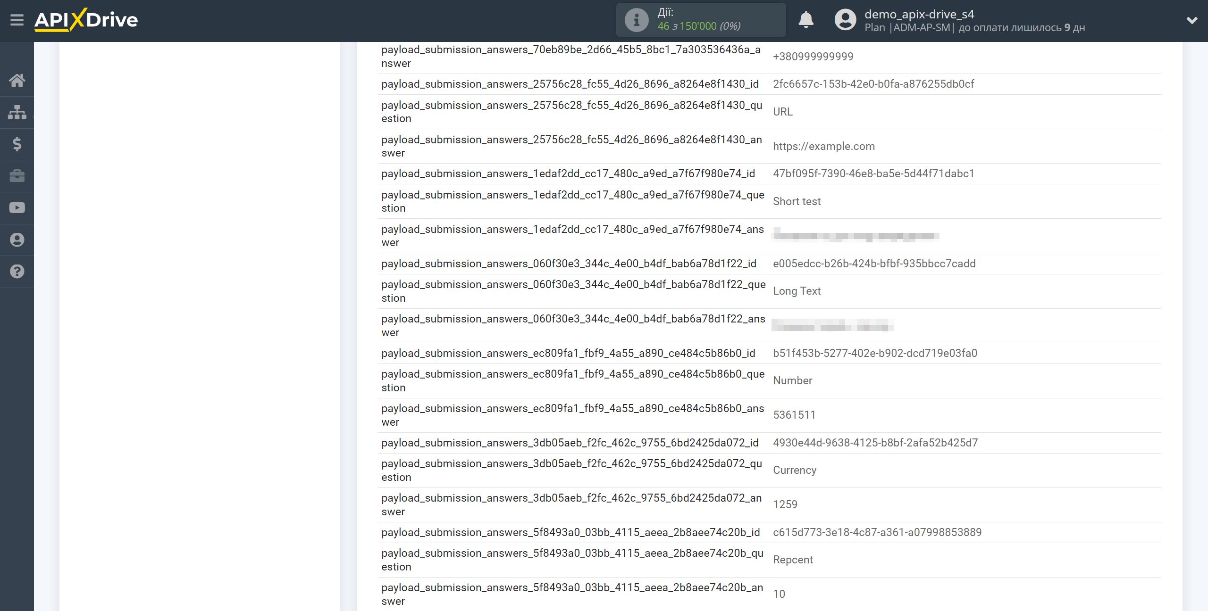This screenshot has width=1208, height=611.
Task: Expand the account dropdown chevron
Action: coord(1192,20)
